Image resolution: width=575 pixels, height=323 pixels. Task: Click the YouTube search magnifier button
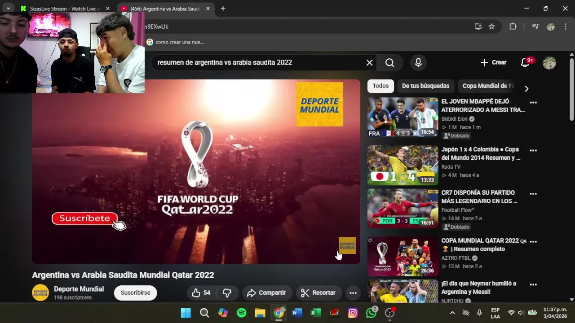pos(390,63)
